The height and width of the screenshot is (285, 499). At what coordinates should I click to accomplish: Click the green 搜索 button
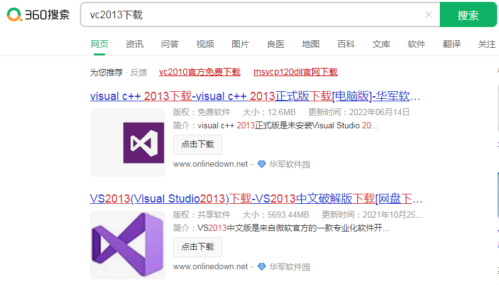[x=468, y=14]
